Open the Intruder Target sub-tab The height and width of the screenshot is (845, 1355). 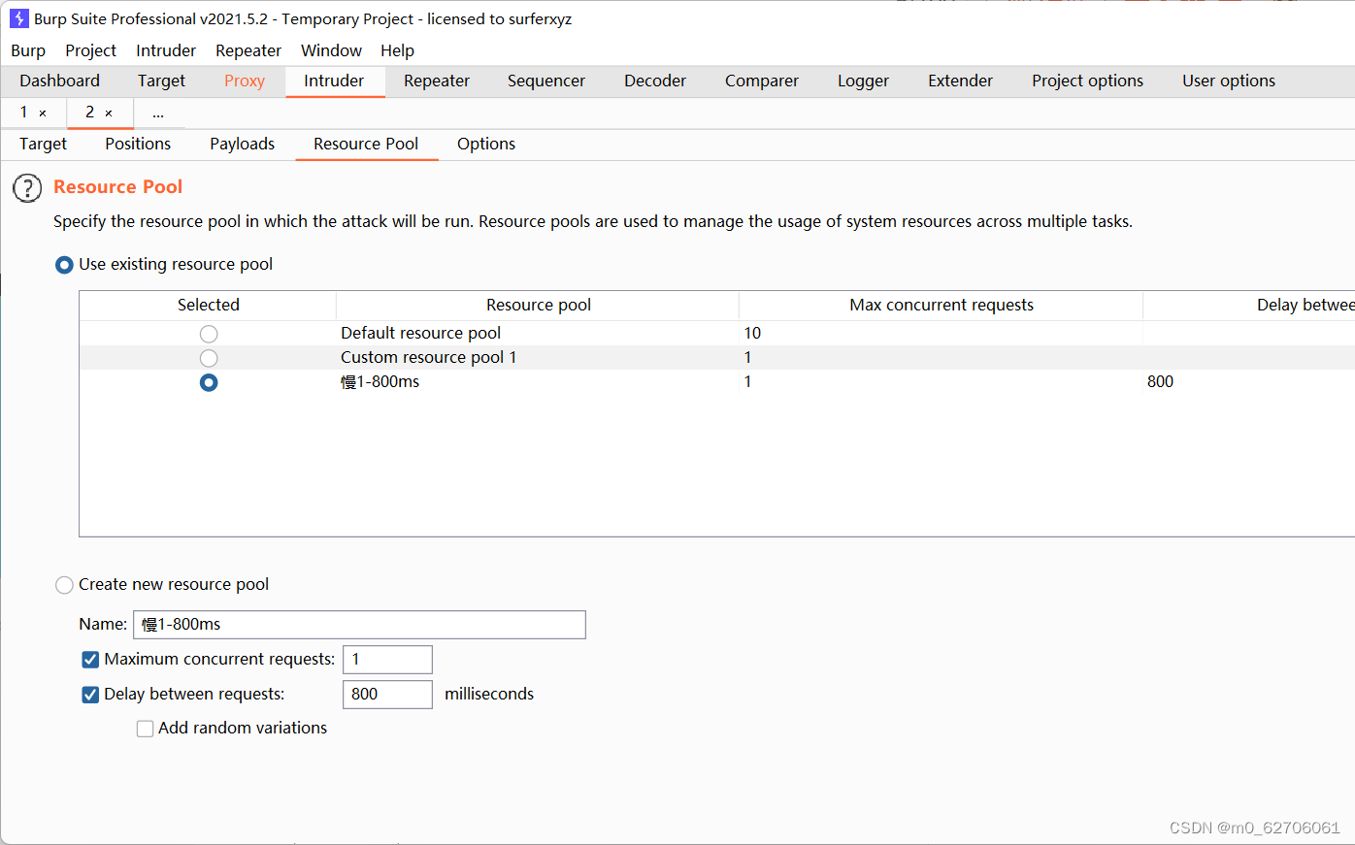43,144
